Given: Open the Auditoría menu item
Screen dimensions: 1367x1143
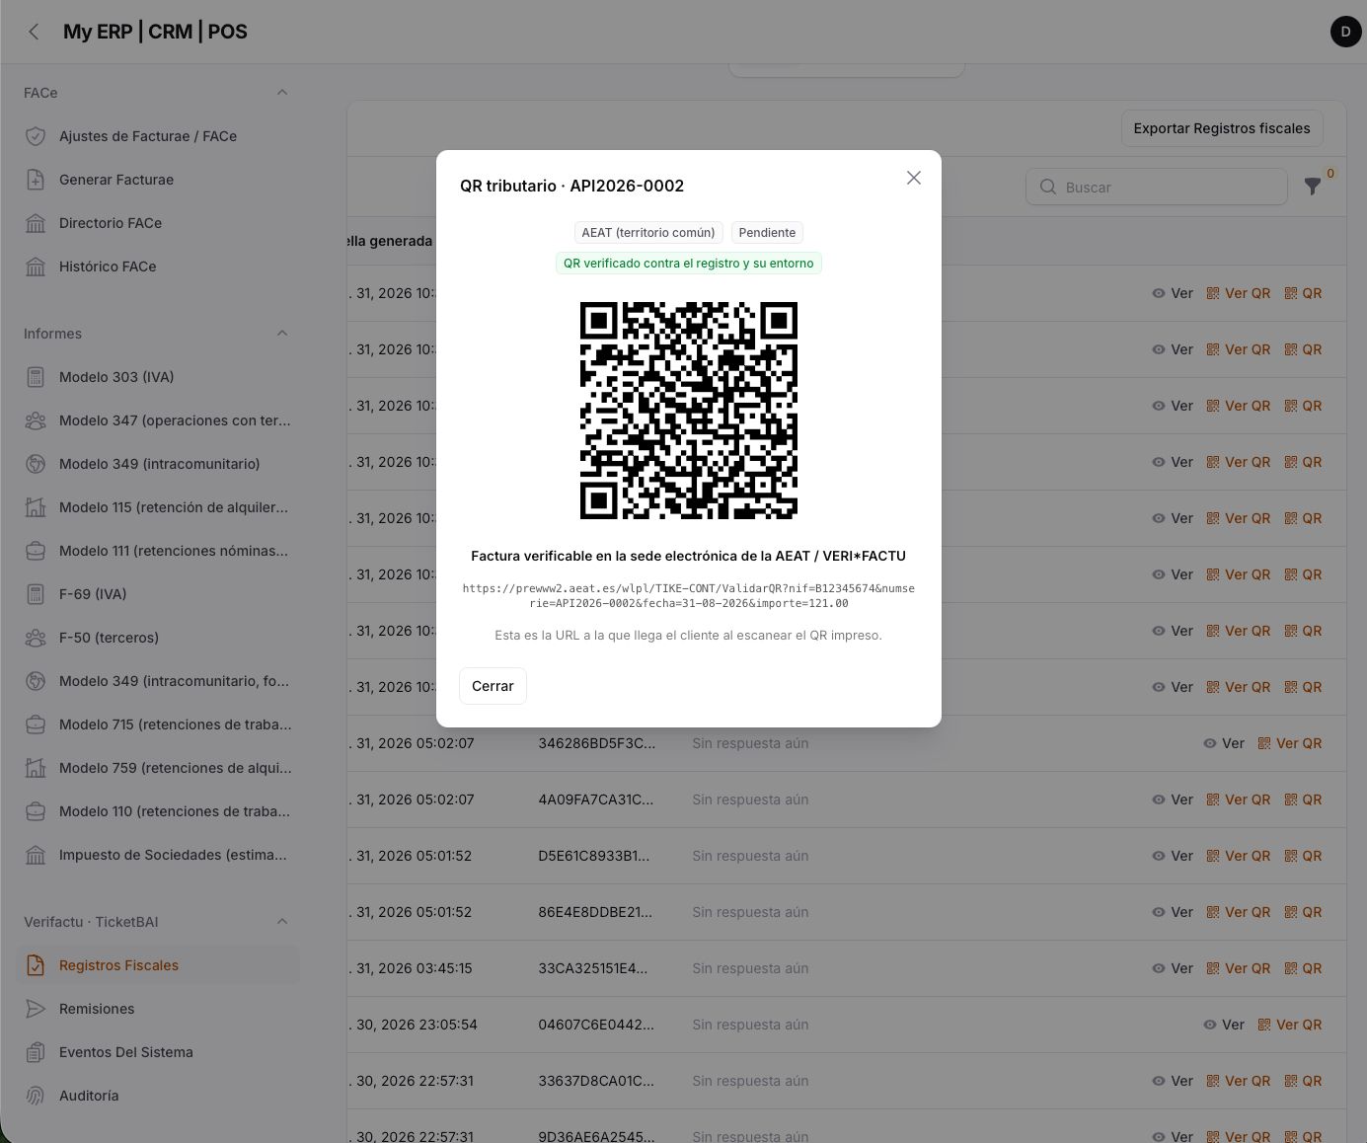Looking at the screenshot, I should tap(158, 1096).
